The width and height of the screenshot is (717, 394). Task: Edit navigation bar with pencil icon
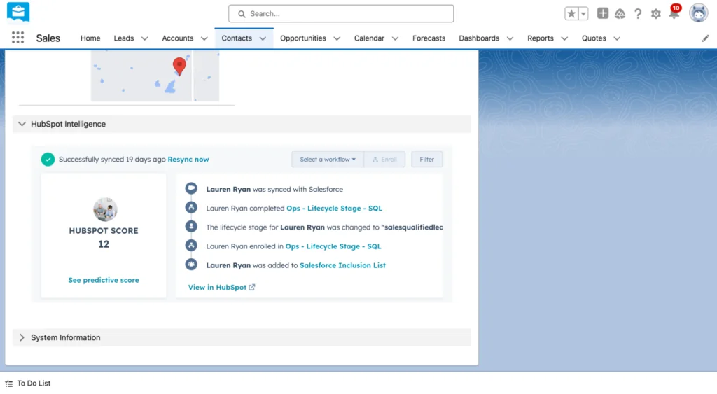point(706,38)
